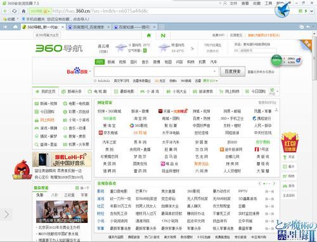Click the green speed ball 56% widget
Image resolution: width=317 pixels, height=242 pixels.
(x=276, y=60)
